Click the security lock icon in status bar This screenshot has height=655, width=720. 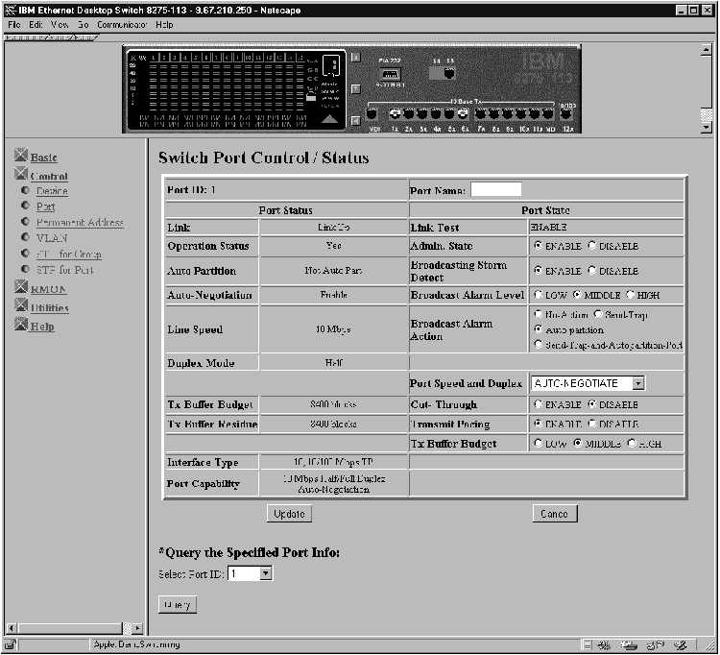(x=11, y=644)
